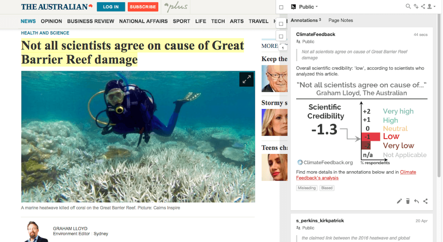Select the Misleading tag
Image resolution: width=443 pixels, height=242 pixels.
[x=307, y=188]
